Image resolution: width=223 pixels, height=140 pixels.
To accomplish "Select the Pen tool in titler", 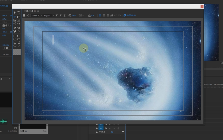I will (x=15, y=28).
